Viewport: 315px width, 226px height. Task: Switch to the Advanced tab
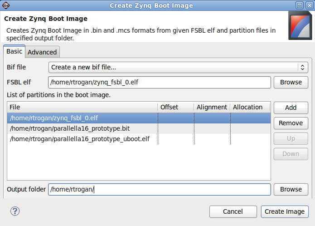tap(42, 52)
